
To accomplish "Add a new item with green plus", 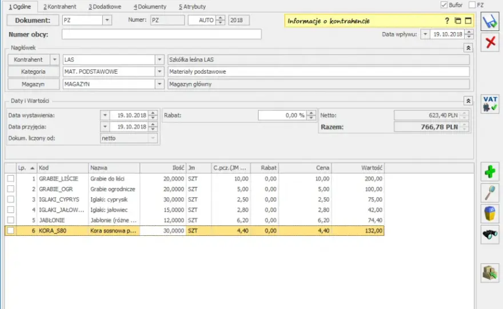I will click(490, 172).
